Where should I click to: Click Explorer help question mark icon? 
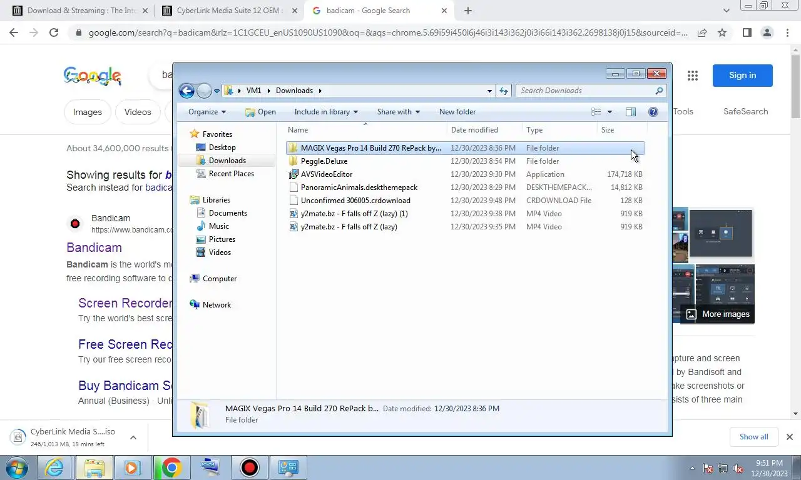(x=653, y=112)
